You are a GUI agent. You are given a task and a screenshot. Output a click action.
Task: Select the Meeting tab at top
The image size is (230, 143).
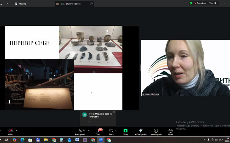click(20, 4)
